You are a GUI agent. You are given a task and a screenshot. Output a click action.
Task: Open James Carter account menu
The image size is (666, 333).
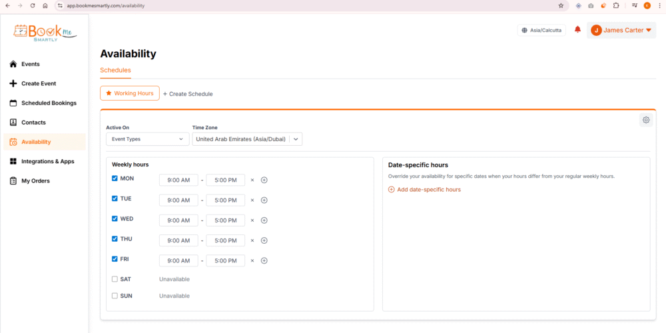[x=621, y=30]
